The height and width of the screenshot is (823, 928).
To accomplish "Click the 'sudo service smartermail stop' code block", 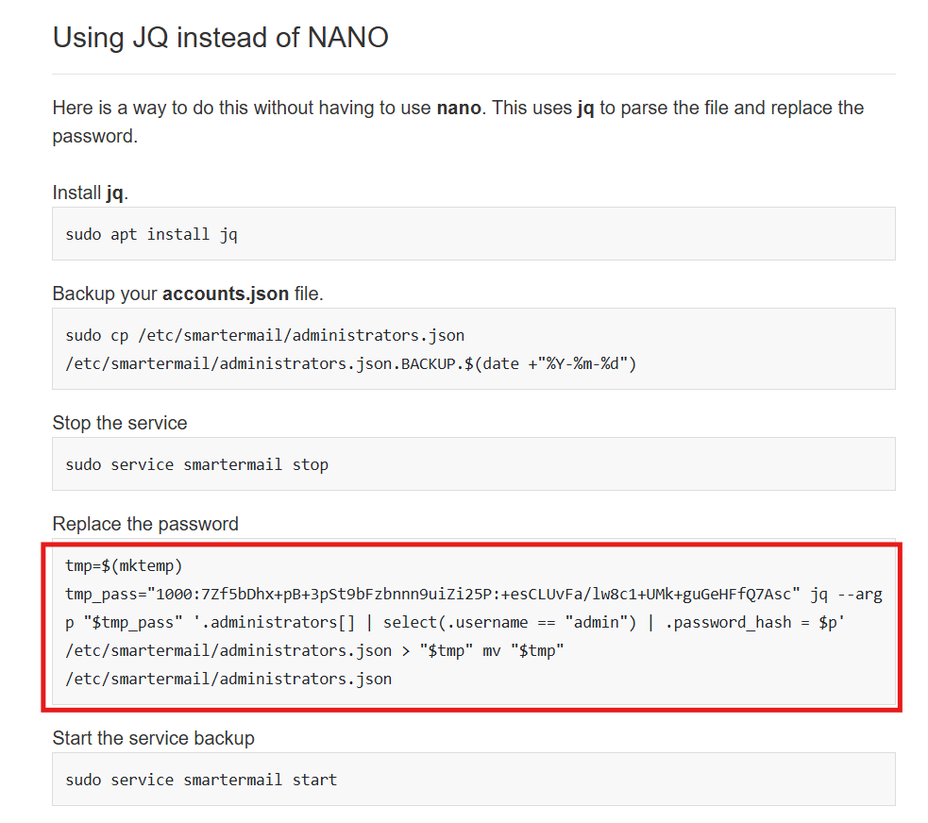I will 196,464.
